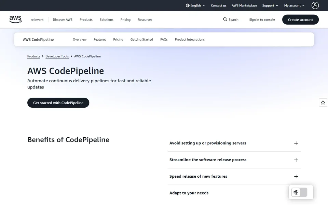The image size is (328, 205).
Task: Toggle the floating switch at bottom right
Action: click(x=299, y=192)
